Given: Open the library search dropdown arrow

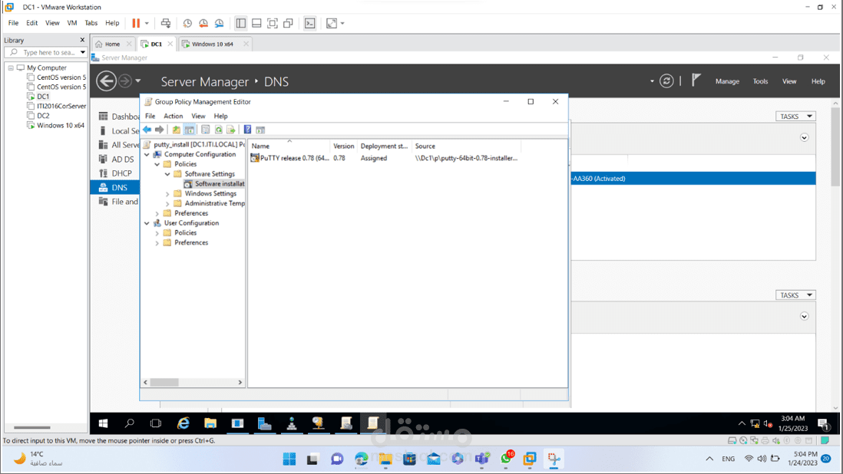Looking at the screenshot, I should 83,53.
